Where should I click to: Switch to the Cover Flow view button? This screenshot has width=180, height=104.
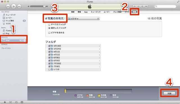(146, 6)
